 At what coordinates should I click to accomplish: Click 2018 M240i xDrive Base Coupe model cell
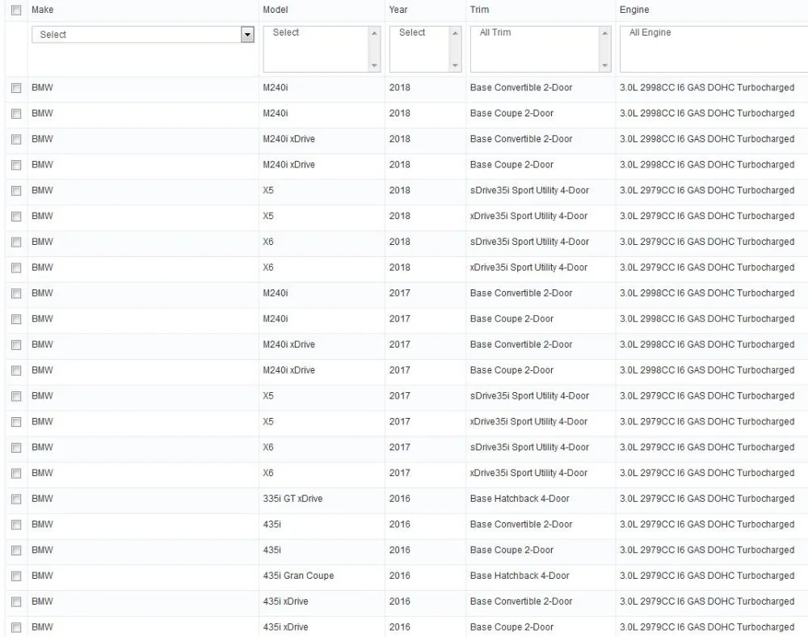point(288,165)
